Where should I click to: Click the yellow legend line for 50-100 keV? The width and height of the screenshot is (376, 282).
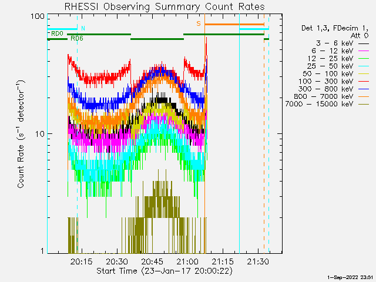(x=364, y=74)
